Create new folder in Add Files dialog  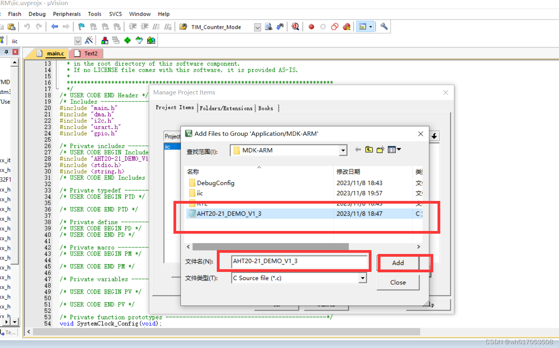(x=380, y=149)
